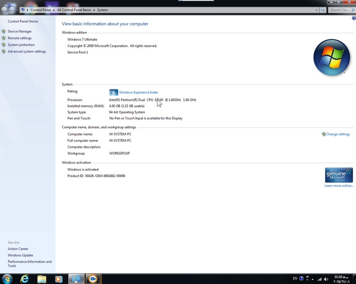Click the Device Manager shield icon
Screen dimensions: 356x284
[4, 31]
